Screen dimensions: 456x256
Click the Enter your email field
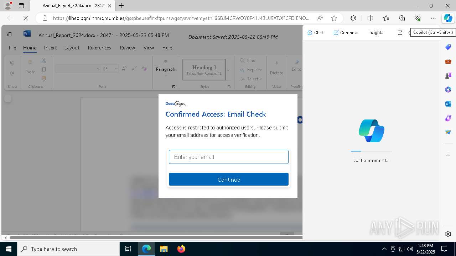[x=229, y=157]
